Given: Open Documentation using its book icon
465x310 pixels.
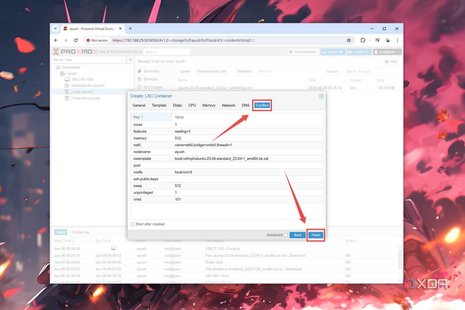Looking at the screenshot, I should click(290, 52).
